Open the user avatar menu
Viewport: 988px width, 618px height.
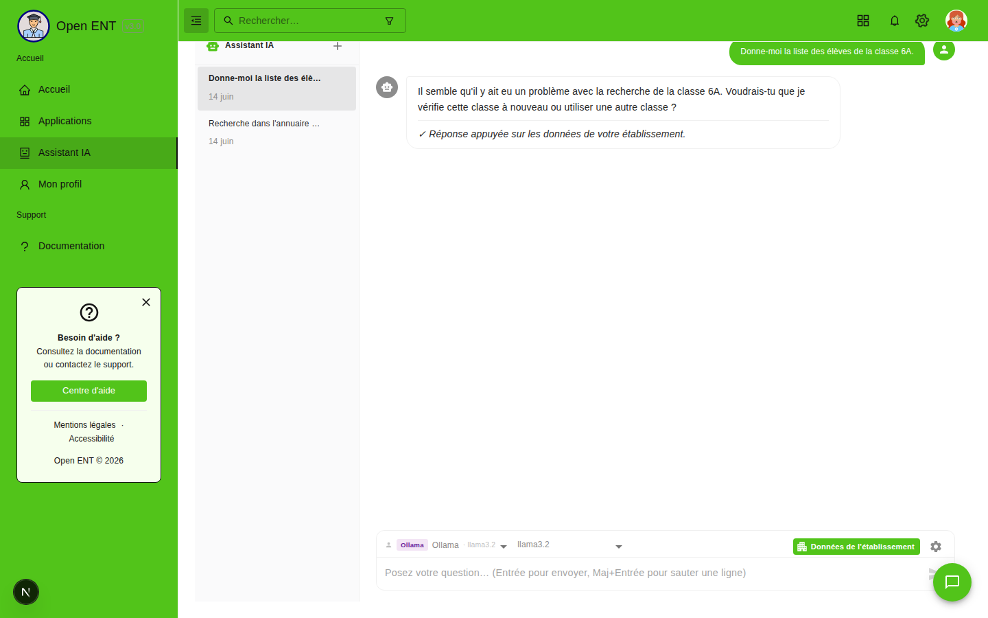956,21
